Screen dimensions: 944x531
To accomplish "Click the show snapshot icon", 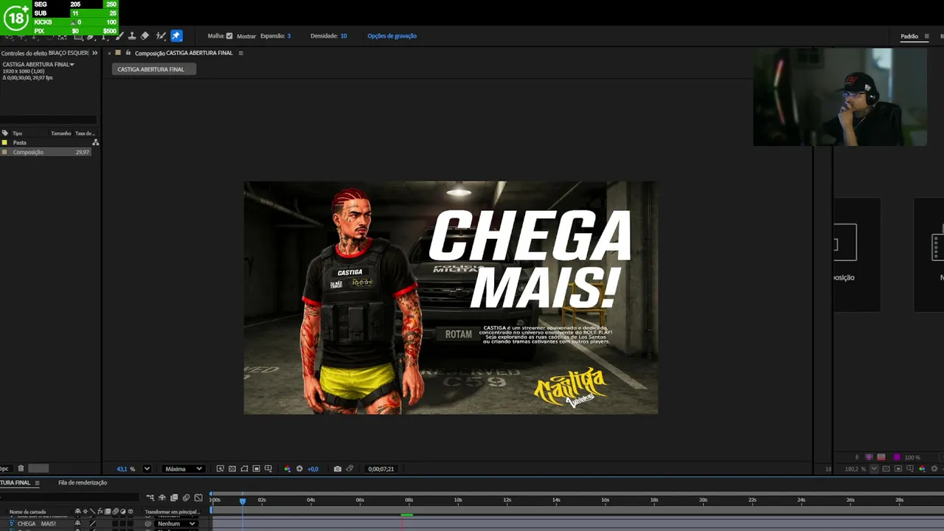I will [350, 469].
